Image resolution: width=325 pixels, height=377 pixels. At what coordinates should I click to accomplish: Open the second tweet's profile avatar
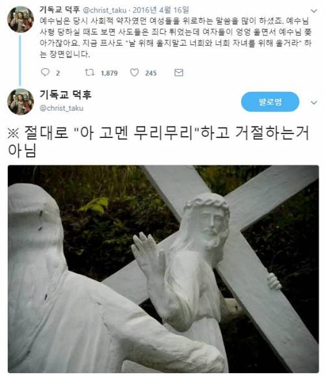[x=20, y=102]
